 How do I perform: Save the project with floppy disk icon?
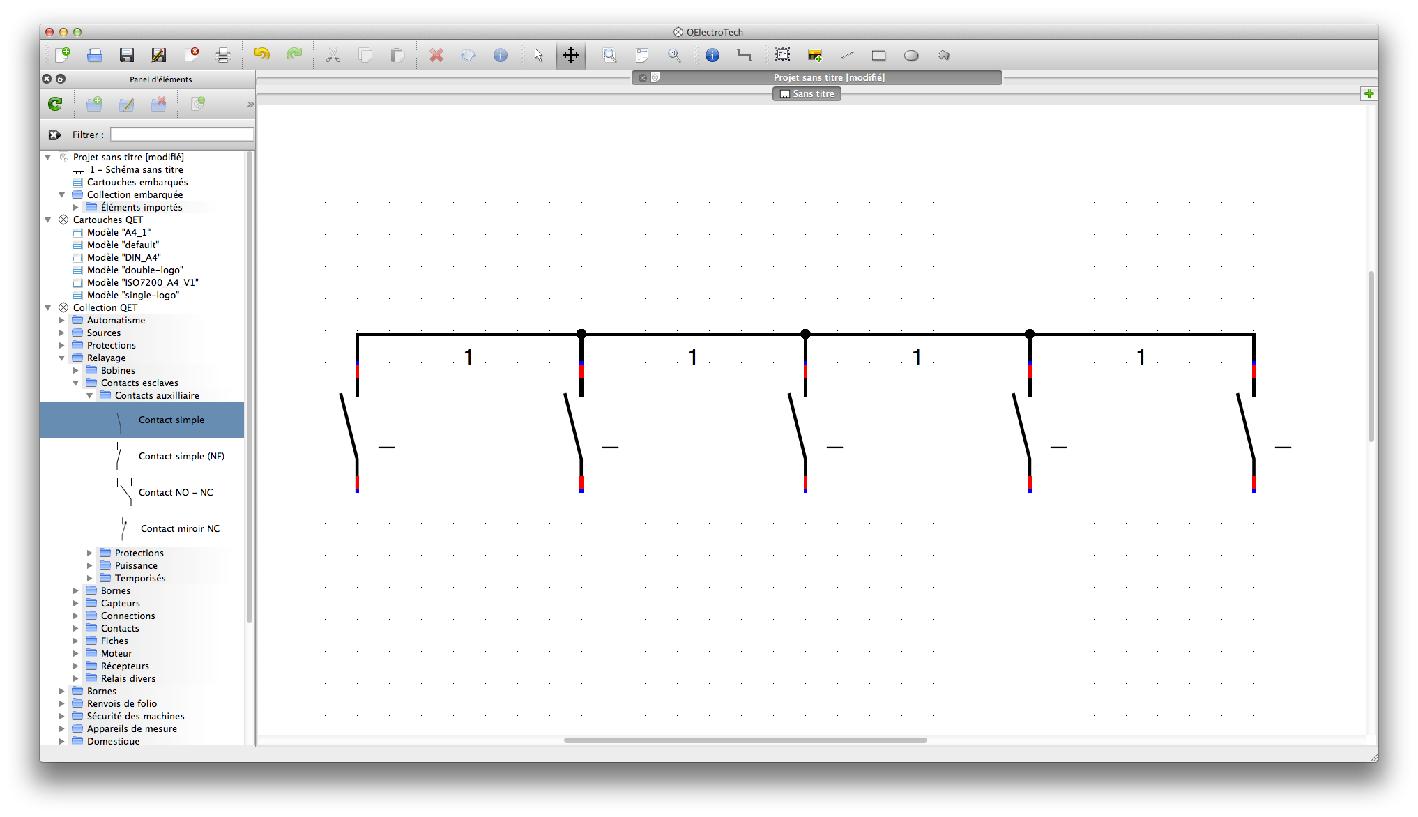[x=126, y=55]
